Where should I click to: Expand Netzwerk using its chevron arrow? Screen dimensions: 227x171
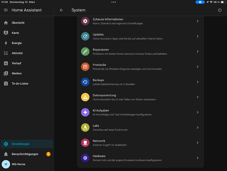(198, 143)
